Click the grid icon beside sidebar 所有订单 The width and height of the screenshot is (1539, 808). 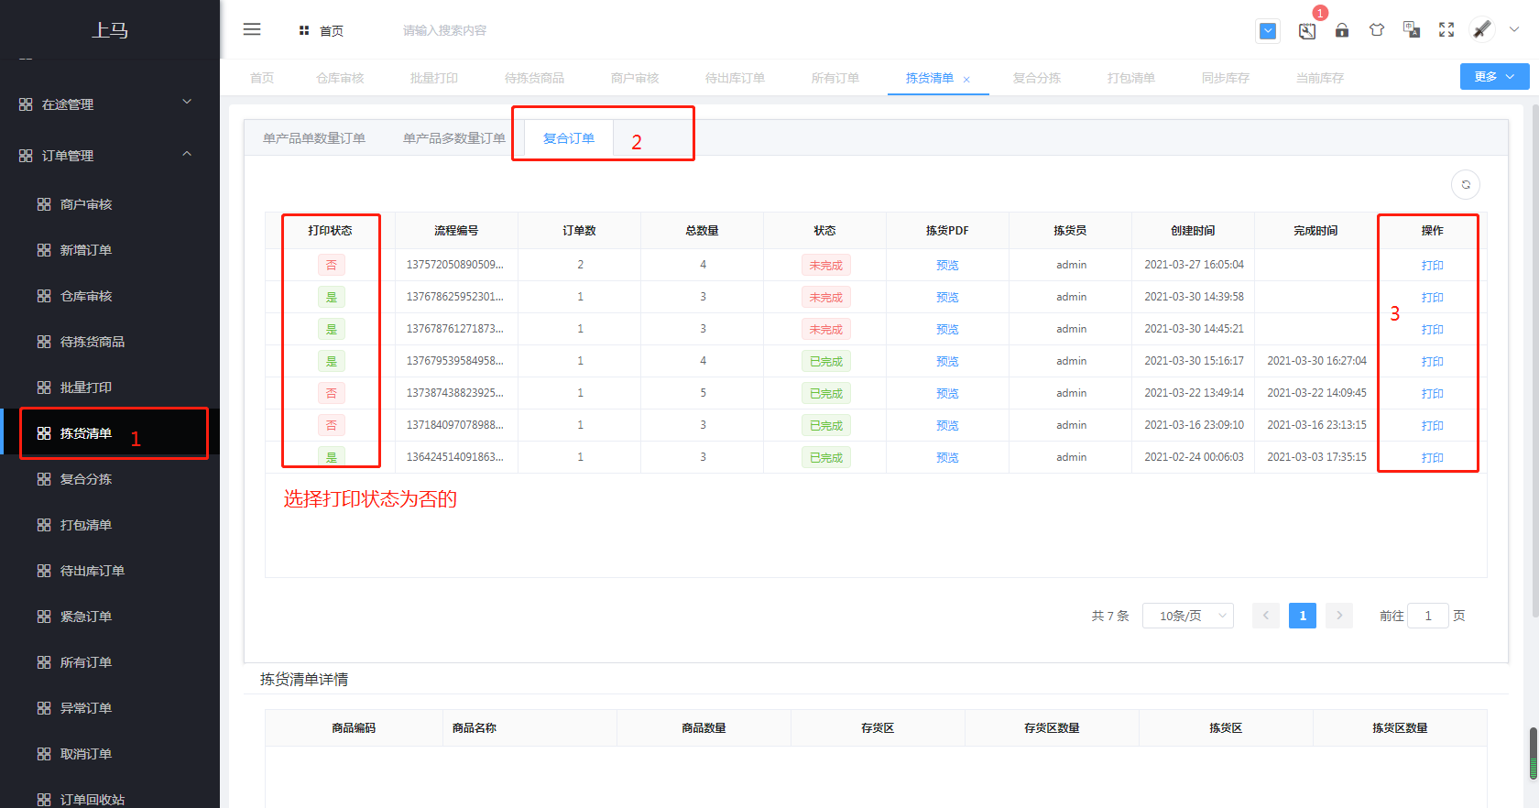click(44, 662)
